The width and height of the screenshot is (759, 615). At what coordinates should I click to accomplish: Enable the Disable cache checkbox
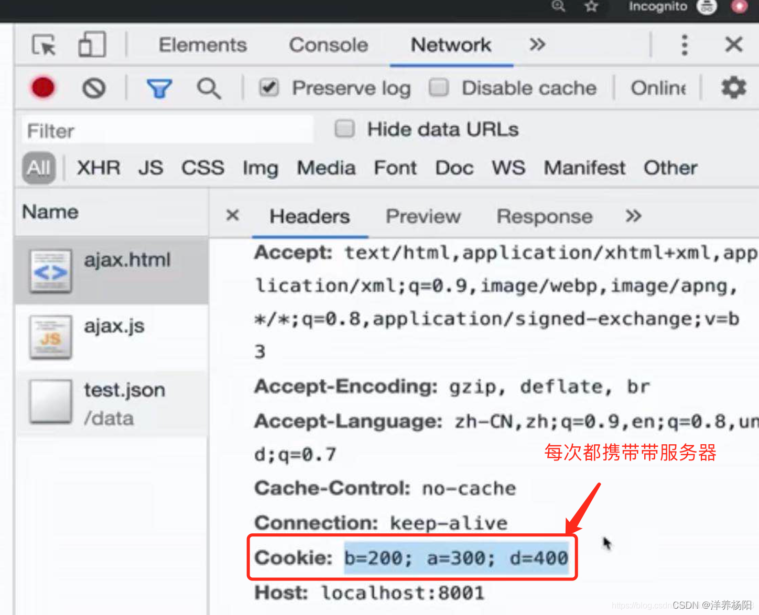coord(439,87)
